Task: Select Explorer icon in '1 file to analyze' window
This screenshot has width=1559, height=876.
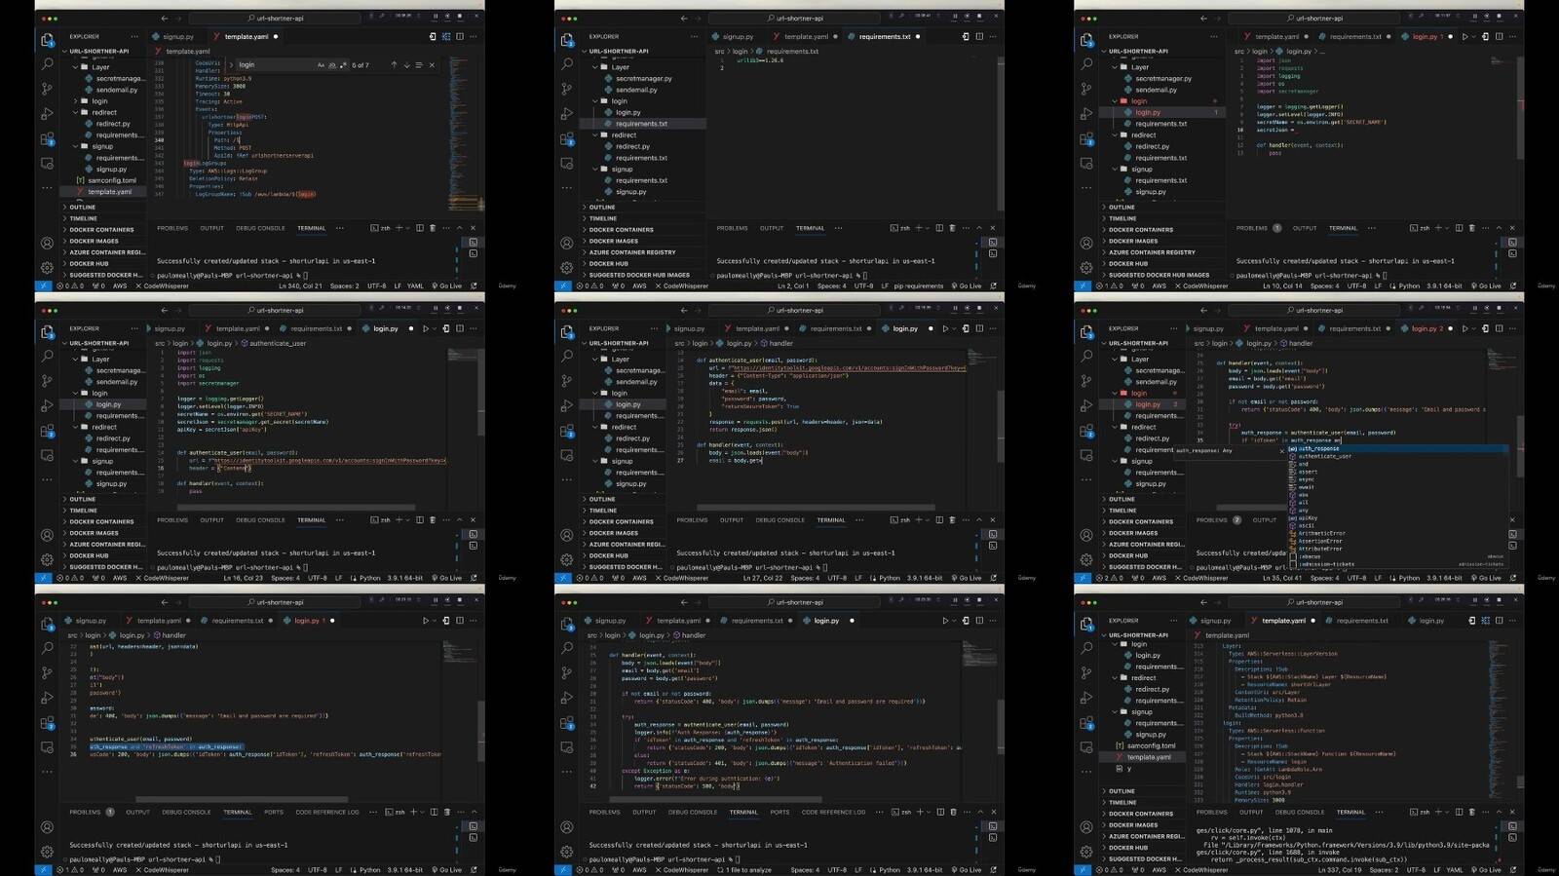Action: coord(566,624)
